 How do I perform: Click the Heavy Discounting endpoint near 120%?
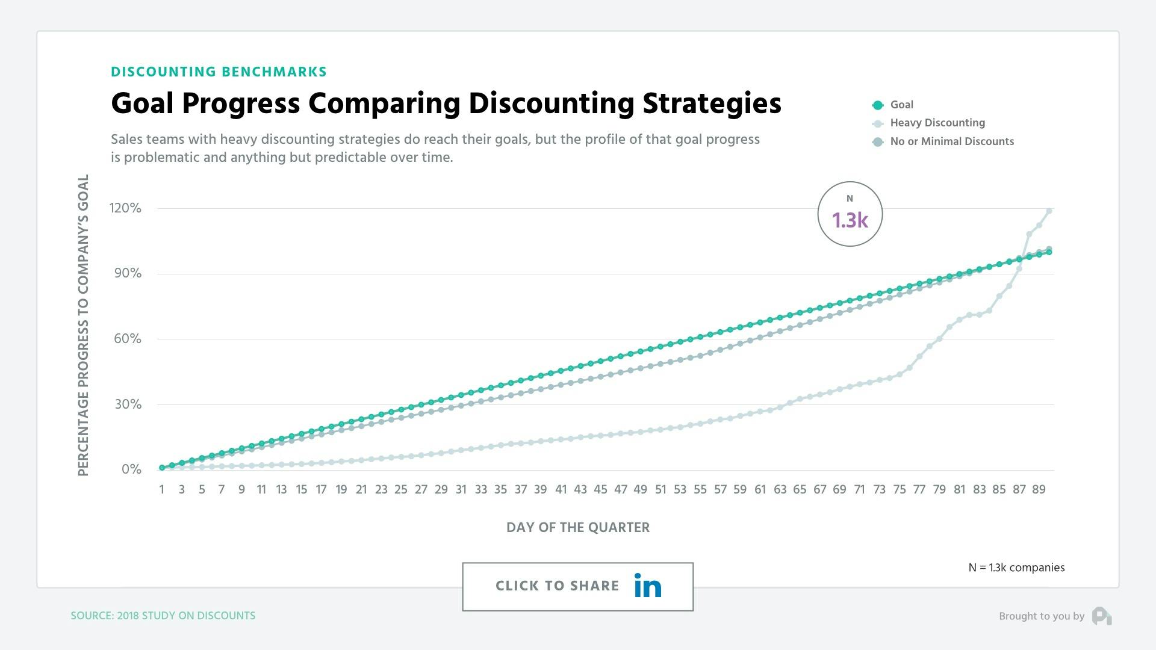pos(1049,211)
